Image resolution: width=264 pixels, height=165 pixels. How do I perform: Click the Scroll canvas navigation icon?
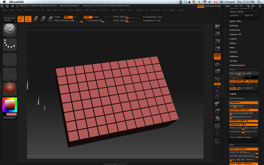point(217,27)
